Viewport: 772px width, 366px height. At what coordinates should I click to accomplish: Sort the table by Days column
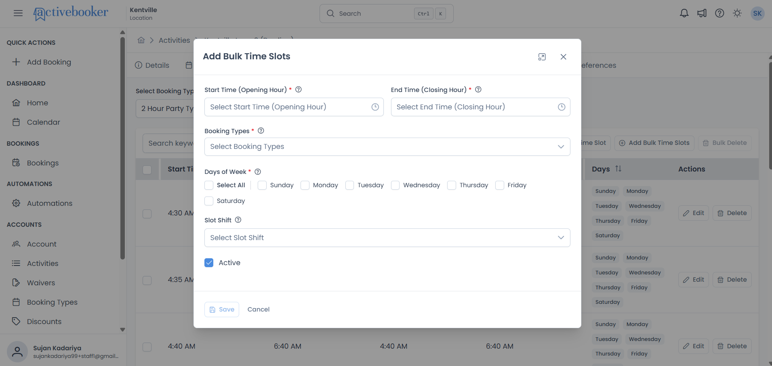coord(618,169)
